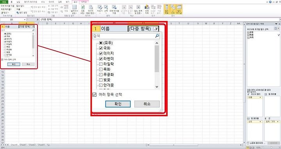
Task: Click 취소 in the small original filter popup
Action: tap(28, 64)
